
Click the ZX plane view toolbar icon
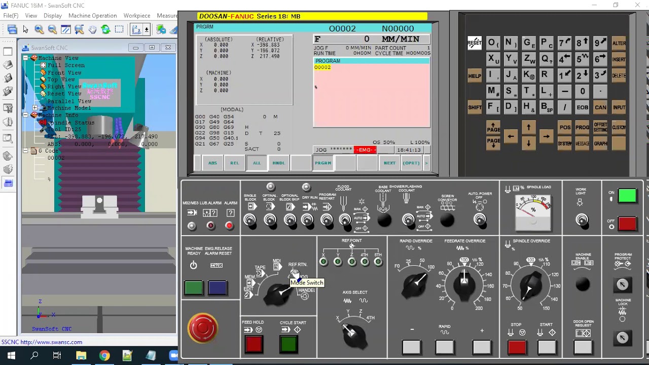[136, 29]
